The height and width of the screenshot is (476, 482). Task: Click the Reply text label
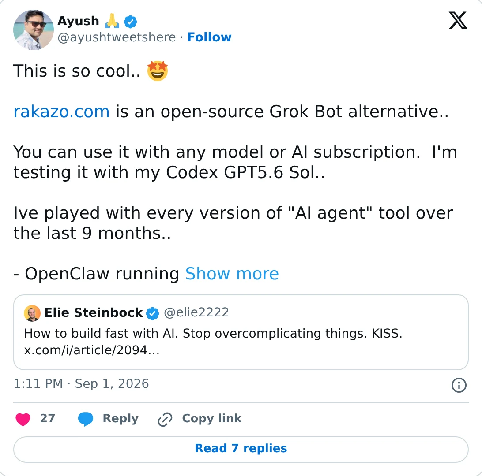click(120, 418)
